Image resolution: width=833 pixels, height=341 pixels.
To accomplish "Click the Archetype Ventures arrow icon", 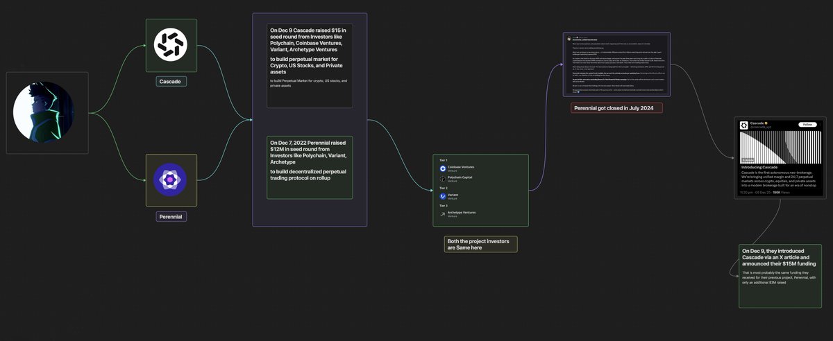I will (x=443, y=214).
